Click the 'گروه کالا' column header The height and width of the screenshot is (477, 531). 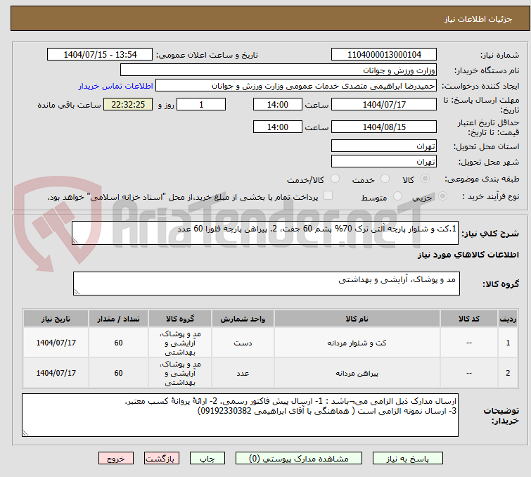tap(180, 319)
